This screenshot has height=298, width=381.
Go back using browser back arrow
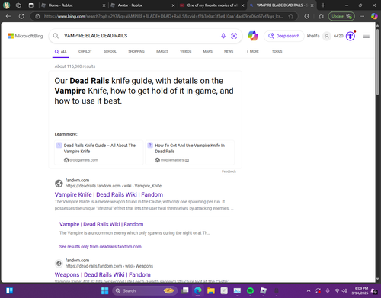[8, 16]
